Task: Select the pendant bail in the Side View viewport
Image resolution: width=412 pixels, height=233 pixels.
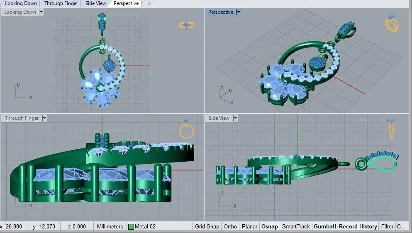Action: [376, 163]
